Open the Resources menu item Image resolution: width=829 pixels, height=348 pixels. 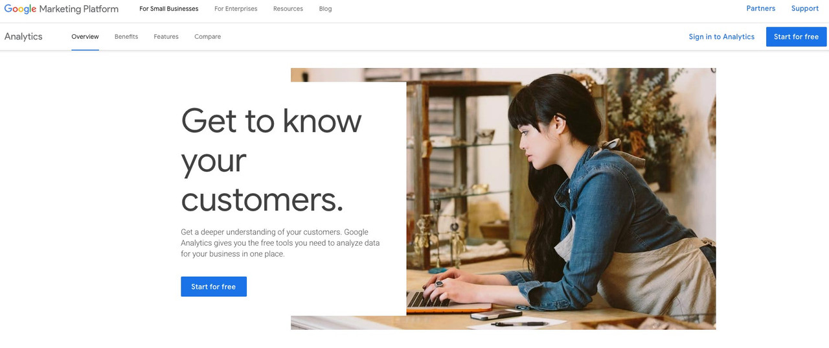[x=288, y=9]
